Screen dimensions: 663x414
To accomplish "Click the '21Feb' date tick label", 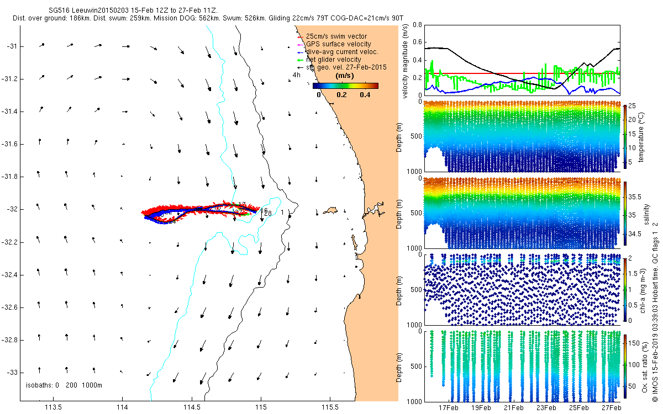I will [x=514, y=408].
